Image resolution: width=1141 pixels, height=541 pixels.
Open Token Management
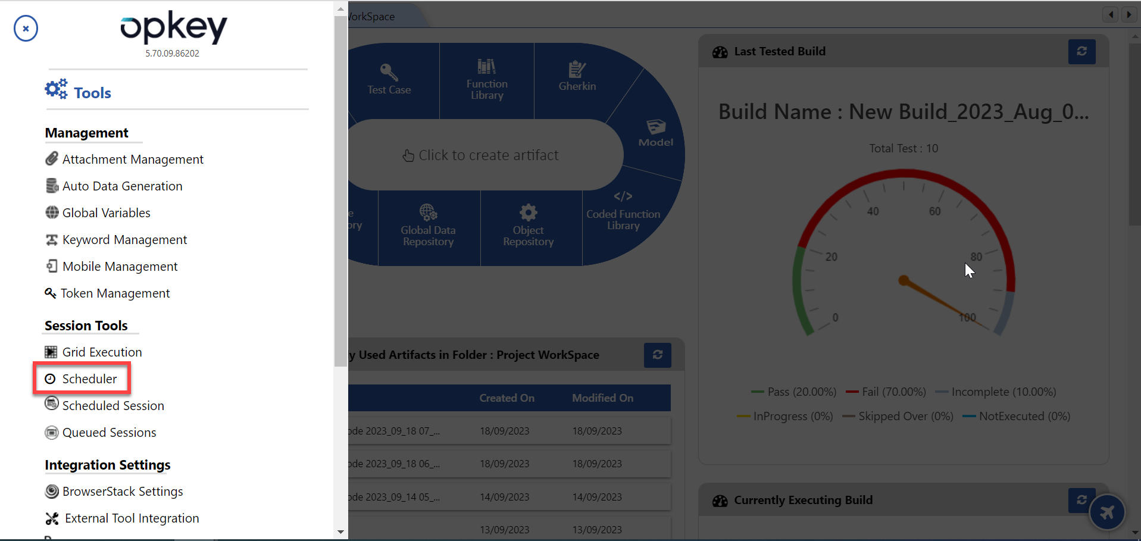point(107,293)
